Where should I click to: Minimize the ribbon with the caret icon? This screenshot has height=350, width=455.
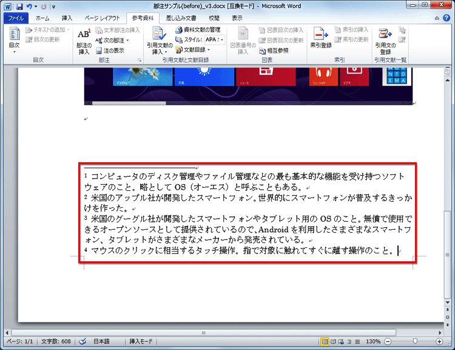[437, 18]
